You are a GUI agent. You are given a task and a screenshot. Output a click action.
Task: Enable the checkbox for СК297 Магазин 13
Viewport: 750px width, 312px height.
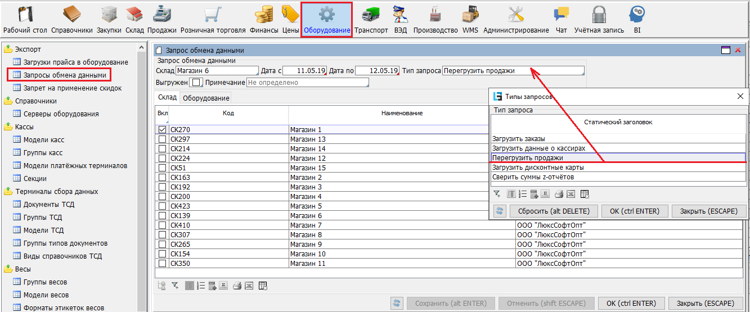pos(162,139)
